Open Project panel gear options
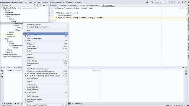Viewport: 189px width, 106px height. click(44, 5)
